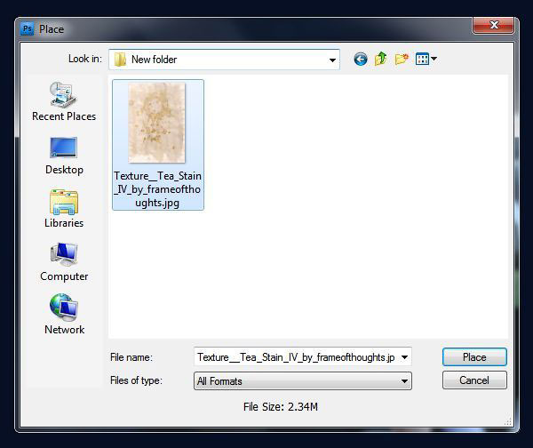Open Network location
The image size is (533, 448).
(x=64, y=315)
